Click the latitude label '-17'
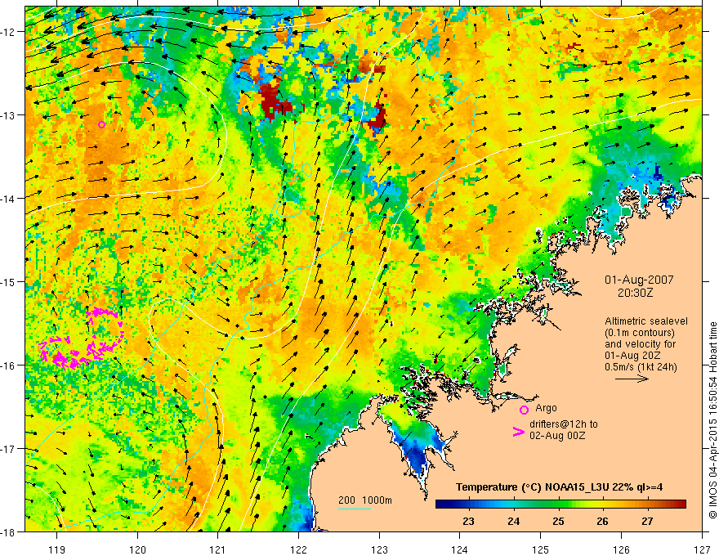This screenshot has width=719, height=556. coord(9,448)
